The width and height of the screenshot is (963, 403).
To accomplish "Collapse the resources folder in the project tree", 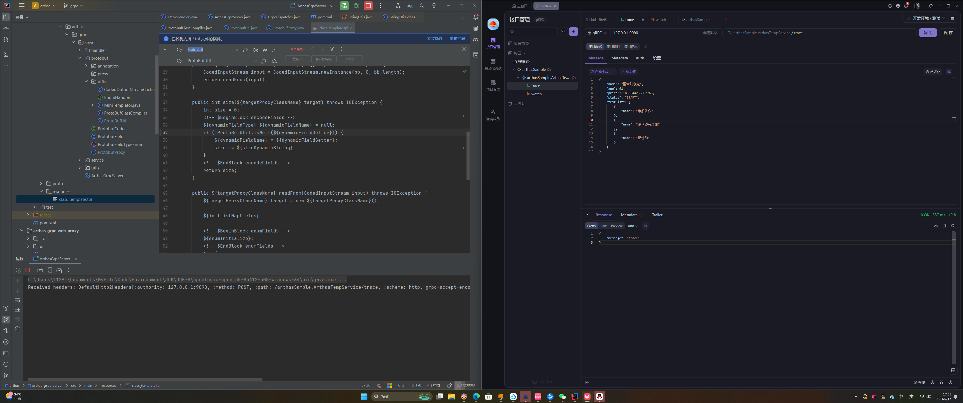I will coord(41,191).
